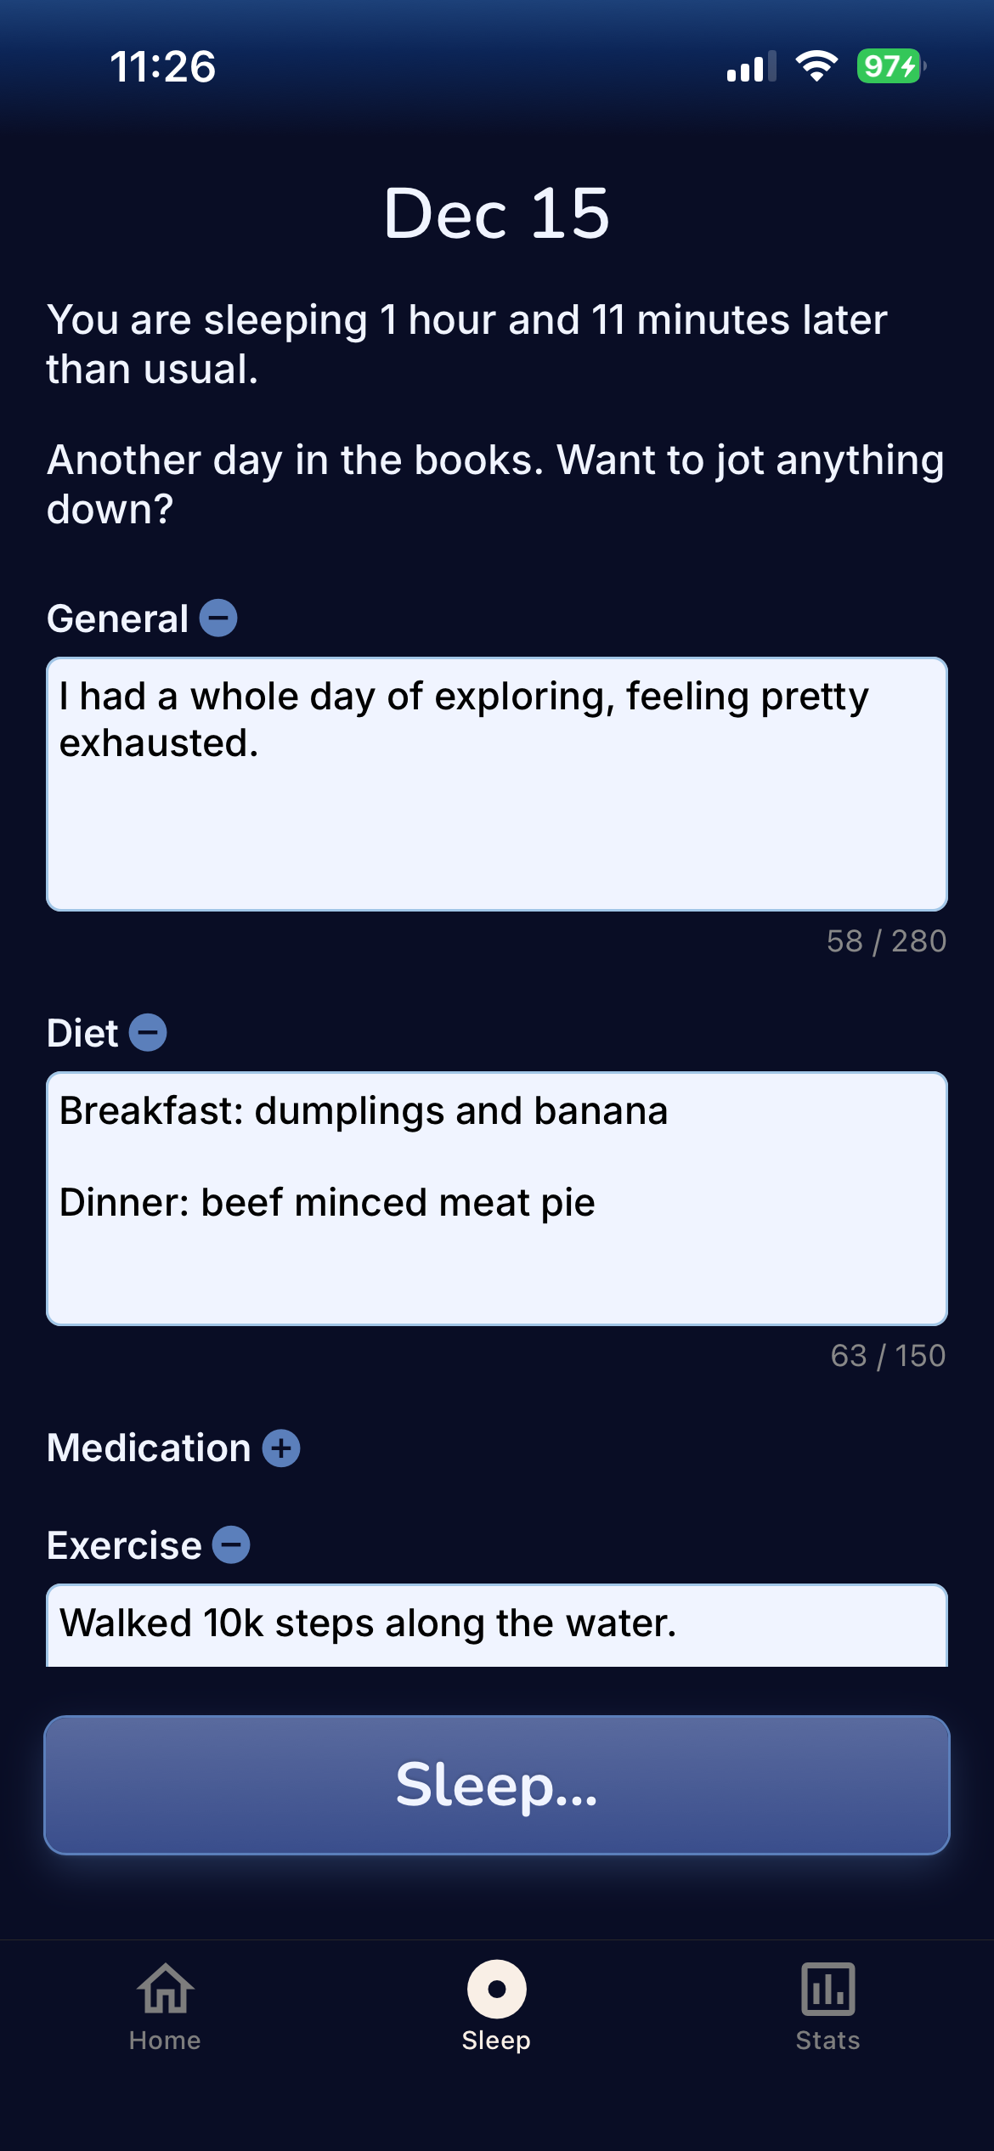Tap the battery indicator icon
The height and width of the screenshot is (2151, 994).
pyautogui.click(x=890, y=66)
